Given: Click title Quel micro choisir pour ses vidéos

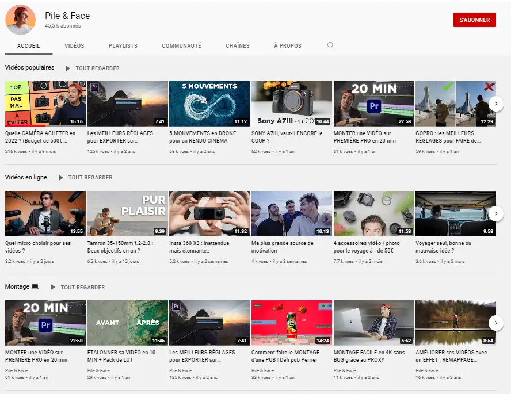Looking at the screenshot, I should tap(38, 247).
